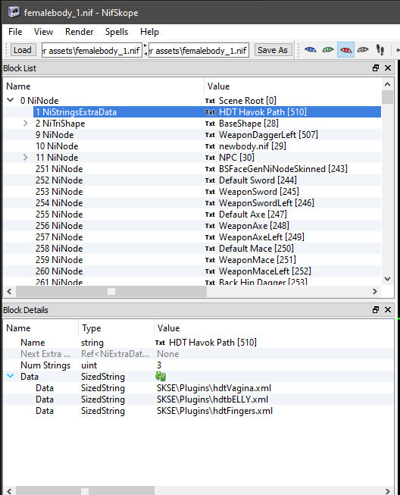Click the swap file paths arrows between inputs
400x495 pixels.
pos(145,50)
